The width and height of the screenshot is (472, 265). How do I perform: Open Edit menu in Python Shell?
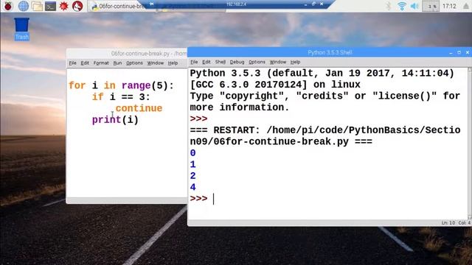(206, 62)
